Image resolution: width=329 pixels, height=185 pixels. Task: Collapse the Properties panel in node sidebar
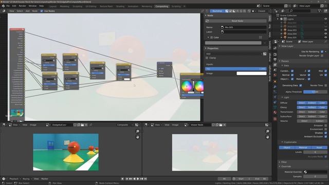coord(206,48)
